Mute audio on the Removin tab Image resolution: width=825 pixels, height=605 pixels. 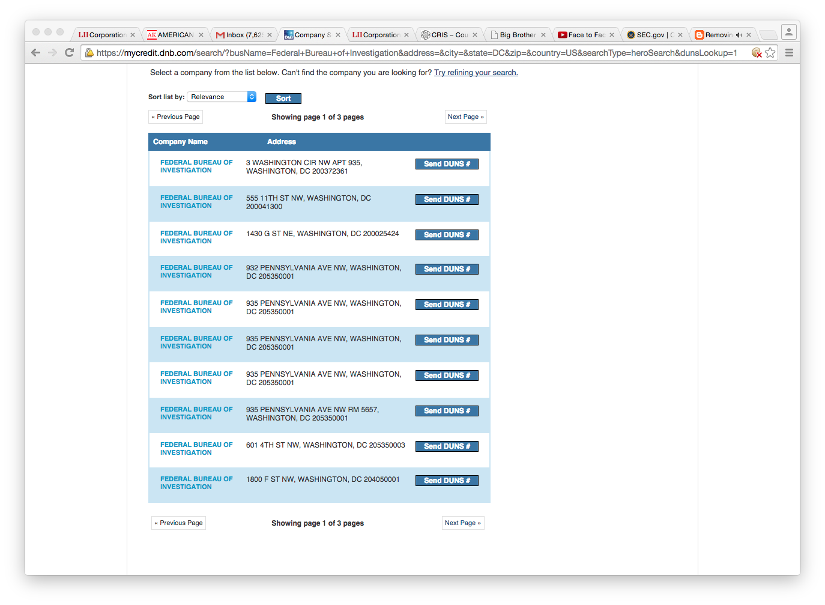[x=739, y=35]
